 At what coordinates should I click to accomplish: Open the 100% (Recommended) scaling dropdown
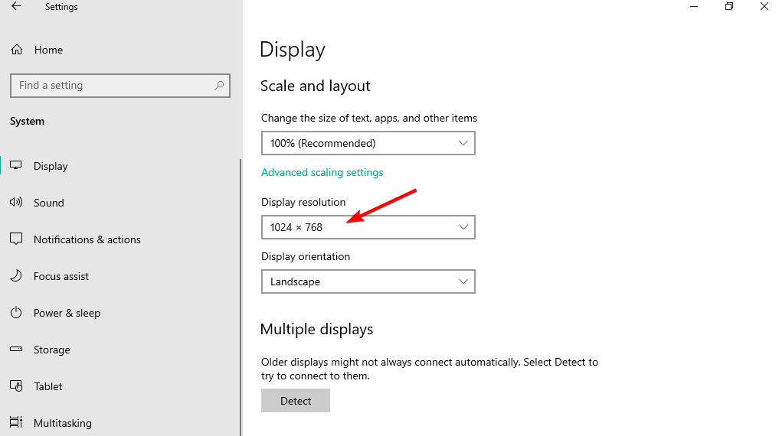pos(368,143)
